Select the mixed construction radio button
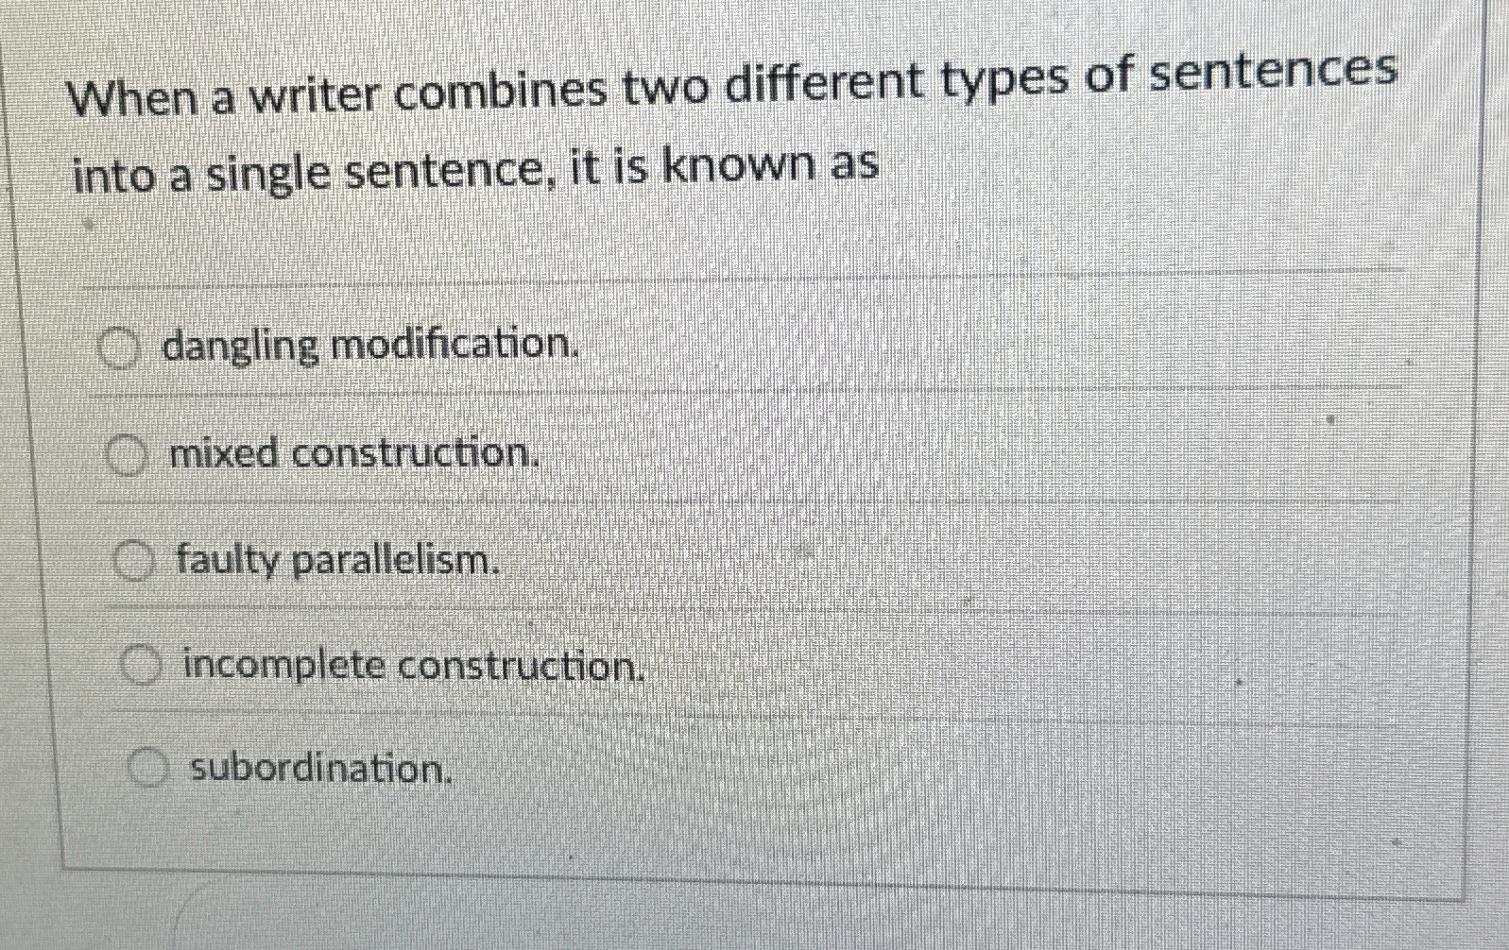 [124, 457]
